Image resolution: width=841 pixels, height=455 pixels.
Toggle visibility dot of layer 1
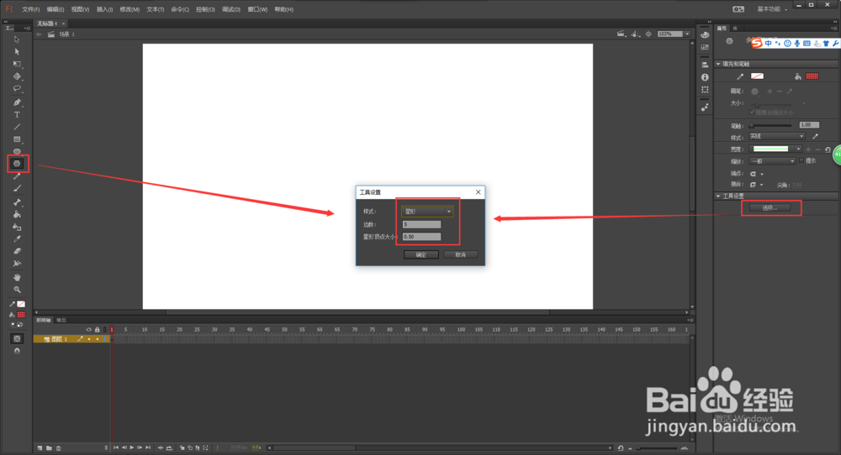coord(89,339)
